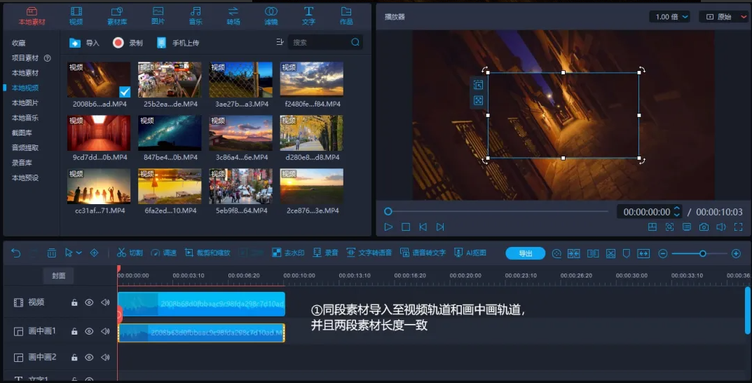Screen dimensions: 752x383
Task: Mute the 画中画1 track audio
Action: (x=105, y=331)
